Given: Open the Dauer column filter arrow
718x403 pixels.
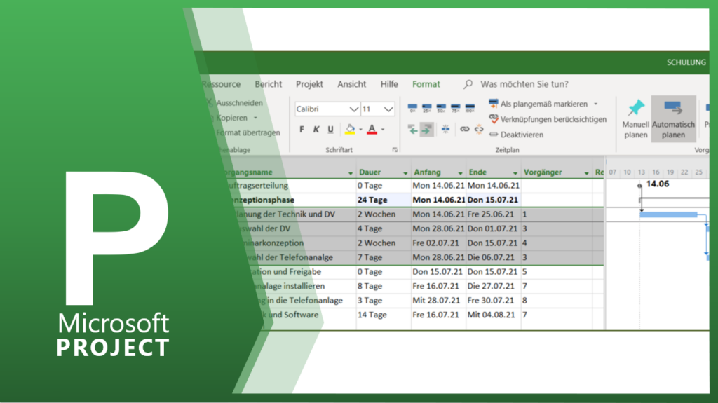Looking at the screenshot, I should point(405,172).
